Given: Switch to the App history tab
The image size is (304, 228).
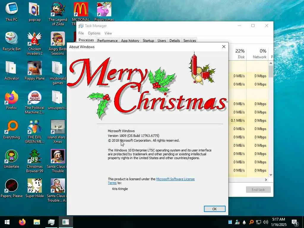Looking at the screenshot, I should coord(130,40).
